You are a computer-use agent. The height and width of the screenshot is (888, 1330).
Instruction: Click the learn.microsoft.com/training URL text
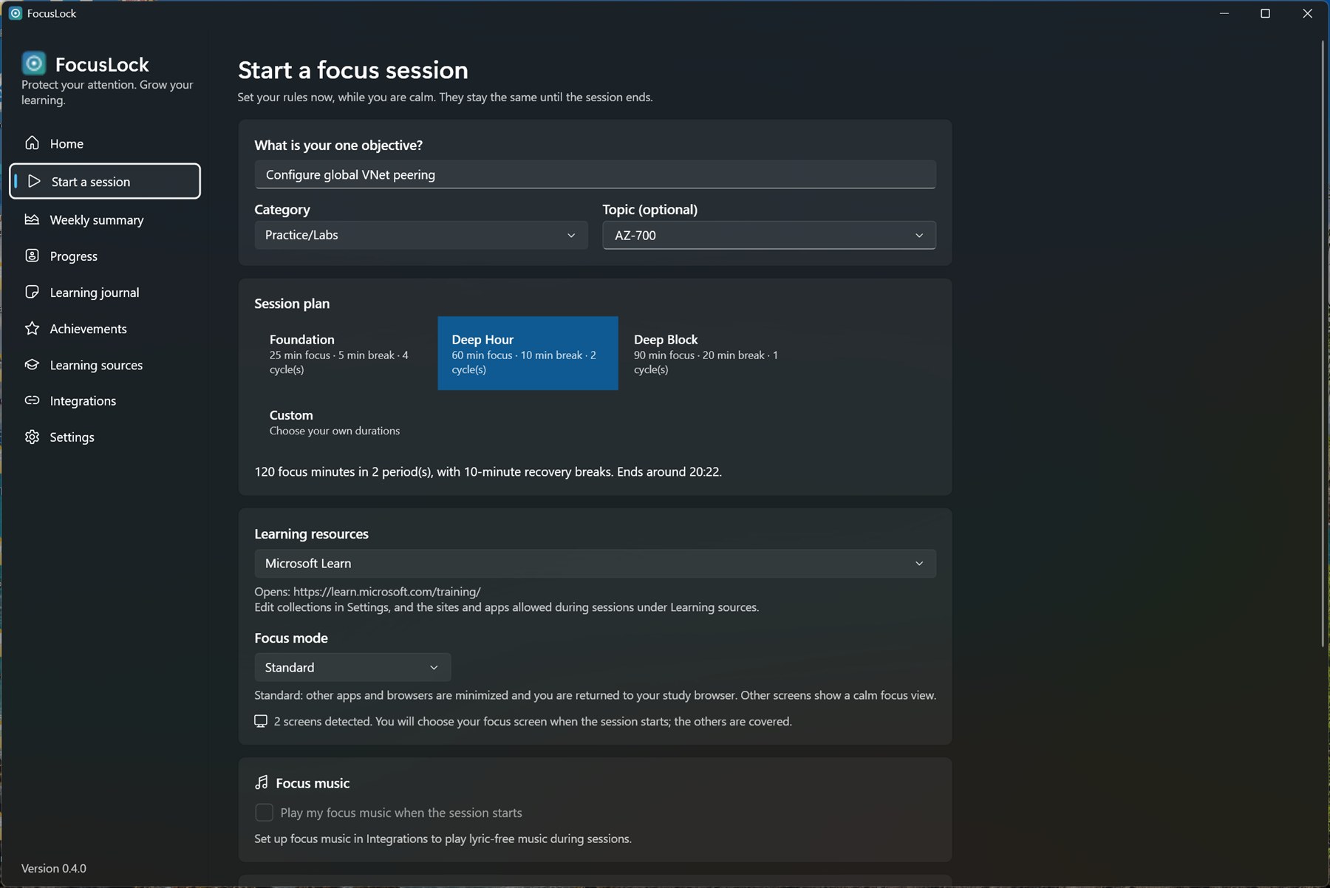[387, 592]
